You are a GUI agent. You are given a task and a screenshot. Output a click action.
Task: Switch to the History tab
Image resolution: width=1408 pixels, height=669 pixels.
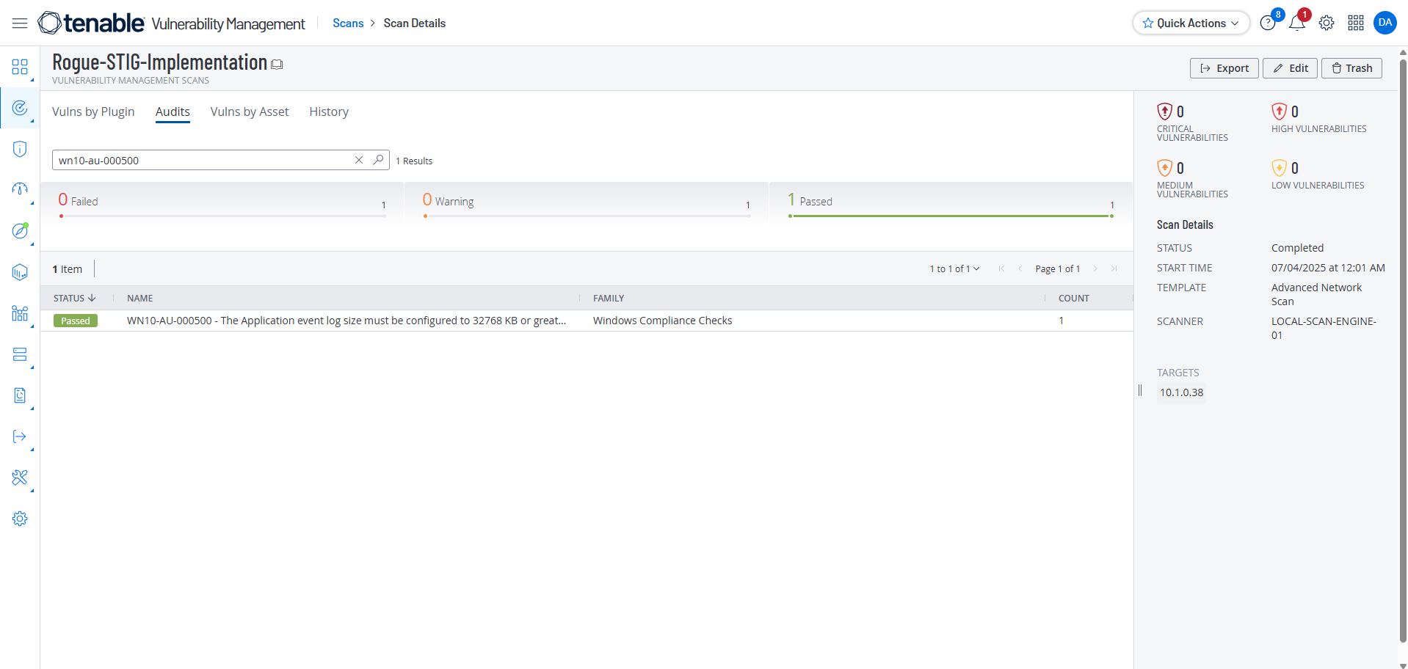(x=328, y=111)
